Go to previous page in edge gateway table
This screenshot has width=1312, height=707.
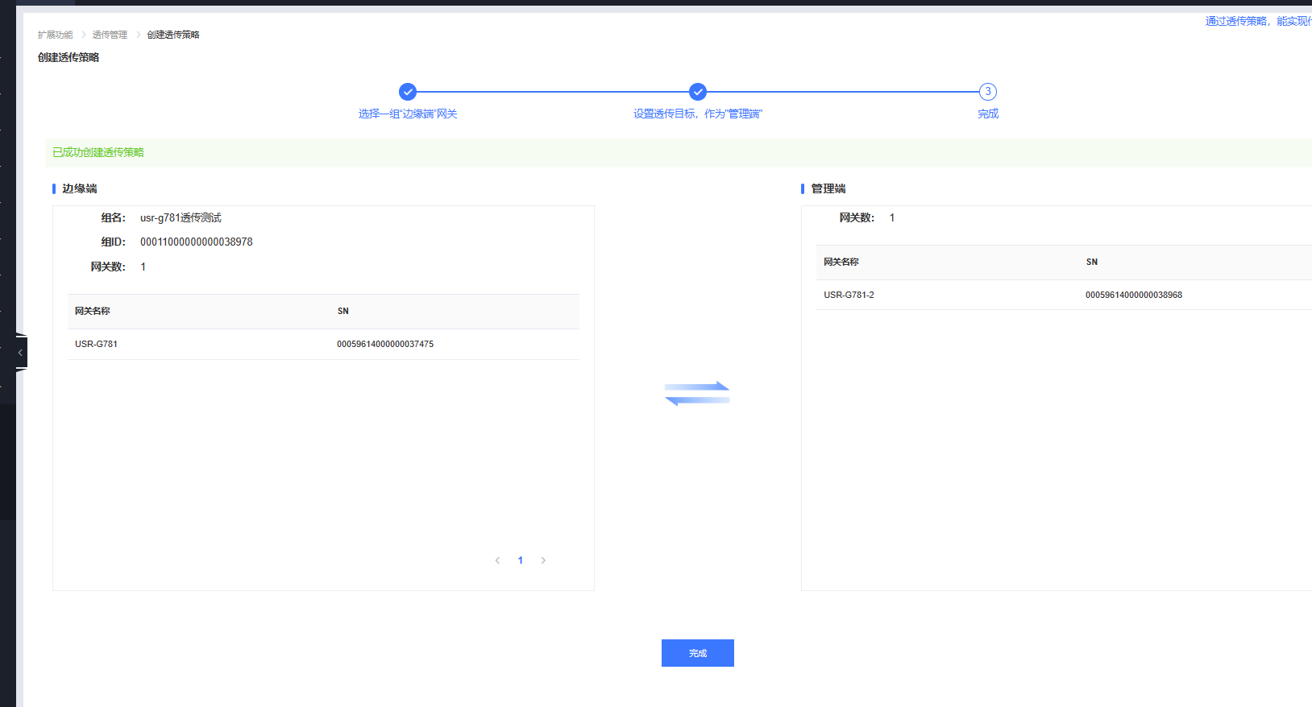point(497,560)
